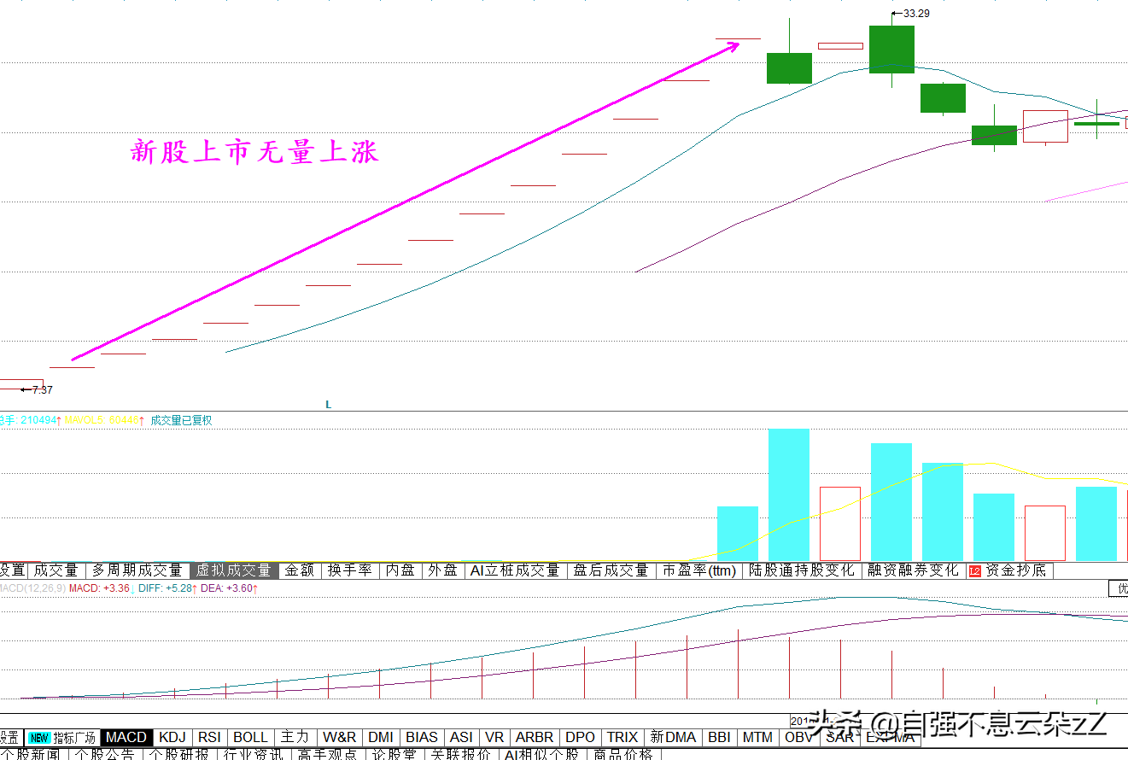This screenshot has height=760, width=1128.
Task: Open the 陆股通持股变化 tab
Action: [x=802, y=570]
